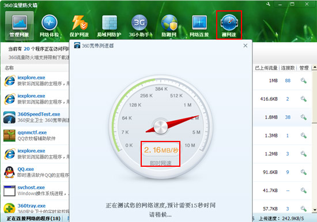Click the 20 running programs count
Viewport: 317px width, 222px height.
[27, 49]
